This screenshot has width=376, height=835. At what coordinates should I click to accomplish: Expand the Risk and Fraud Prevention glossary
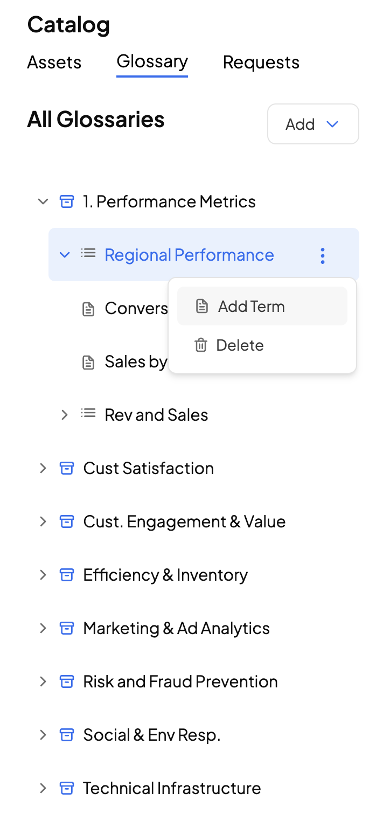click(x=43, y=681)
